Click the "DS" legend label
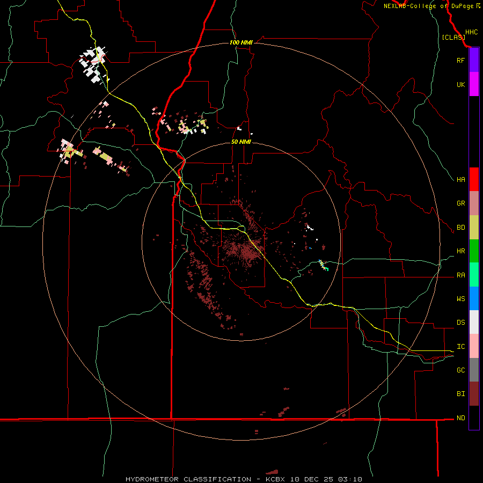The height and width of the screenshot is (483, 483). click(x=460, y=323)
